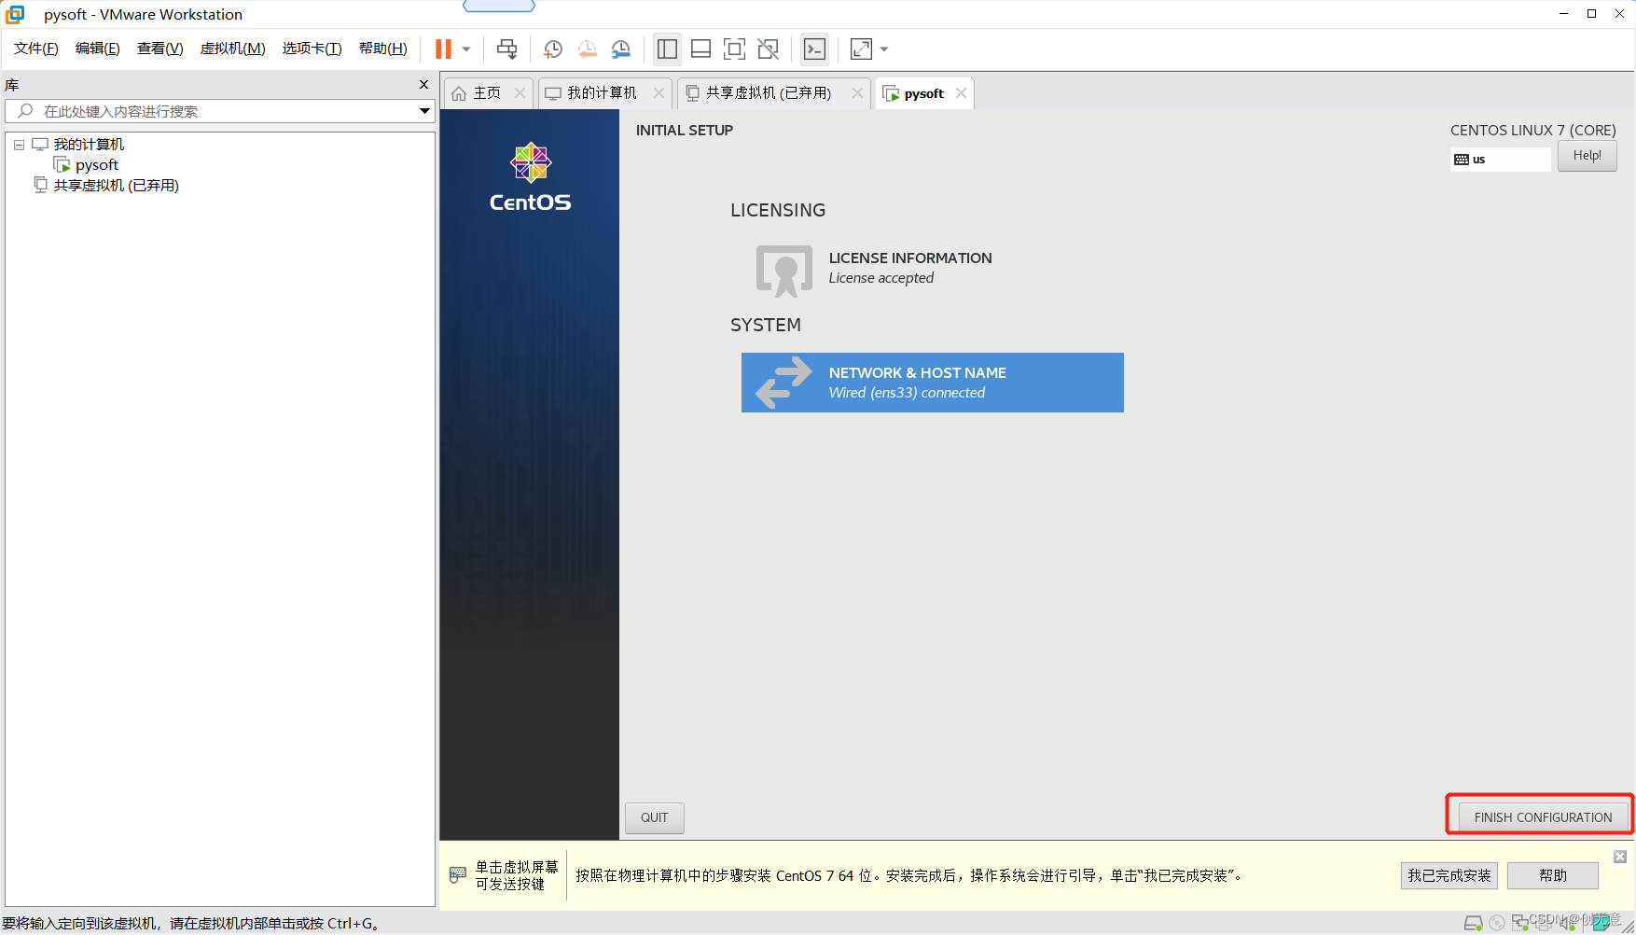Click FINISH CONFIGURATION button
The image size is (1636, 935).
pyautogui.click(x=1543, y=817)
